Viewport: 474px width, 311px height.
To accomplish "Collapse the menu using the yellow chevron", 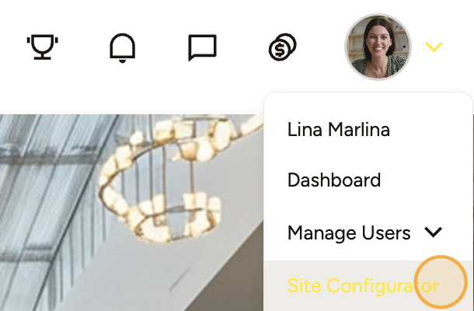I will [x=434, y=47].
